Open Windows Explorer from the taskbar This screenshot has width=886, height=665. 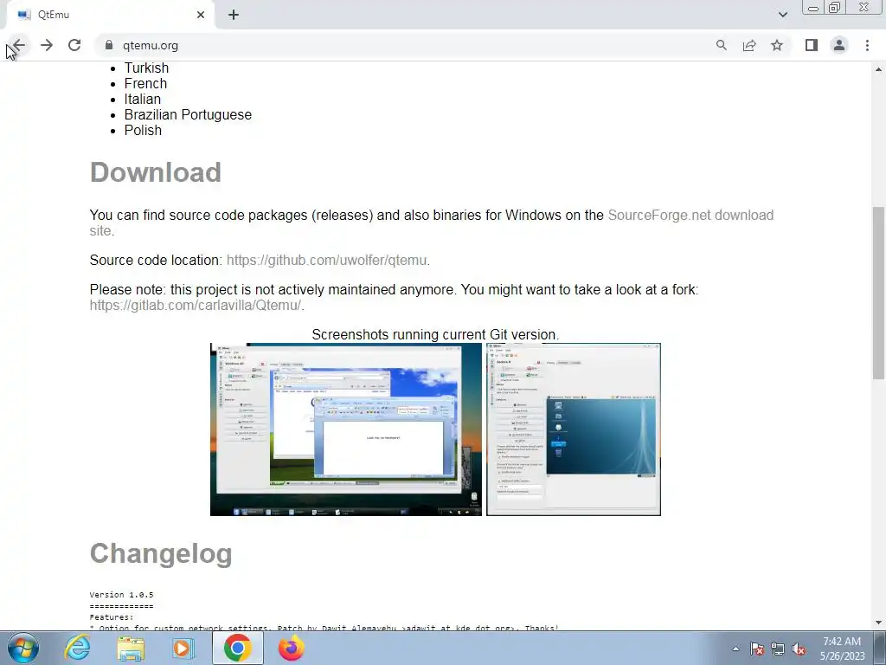point(131,648)
